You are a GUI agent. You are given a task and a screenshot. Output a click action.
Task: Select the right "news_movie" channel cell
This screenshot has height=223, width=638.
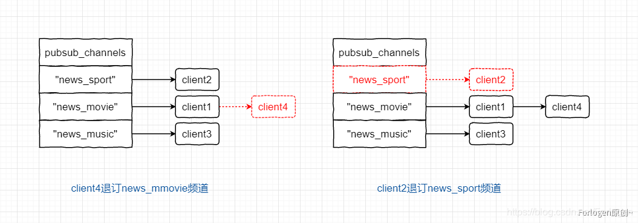pos(379,107)
